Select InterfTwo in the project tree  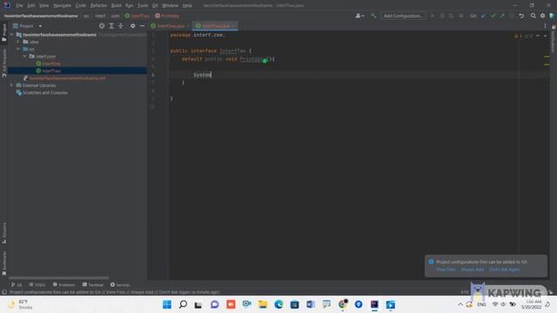[51, 71]
